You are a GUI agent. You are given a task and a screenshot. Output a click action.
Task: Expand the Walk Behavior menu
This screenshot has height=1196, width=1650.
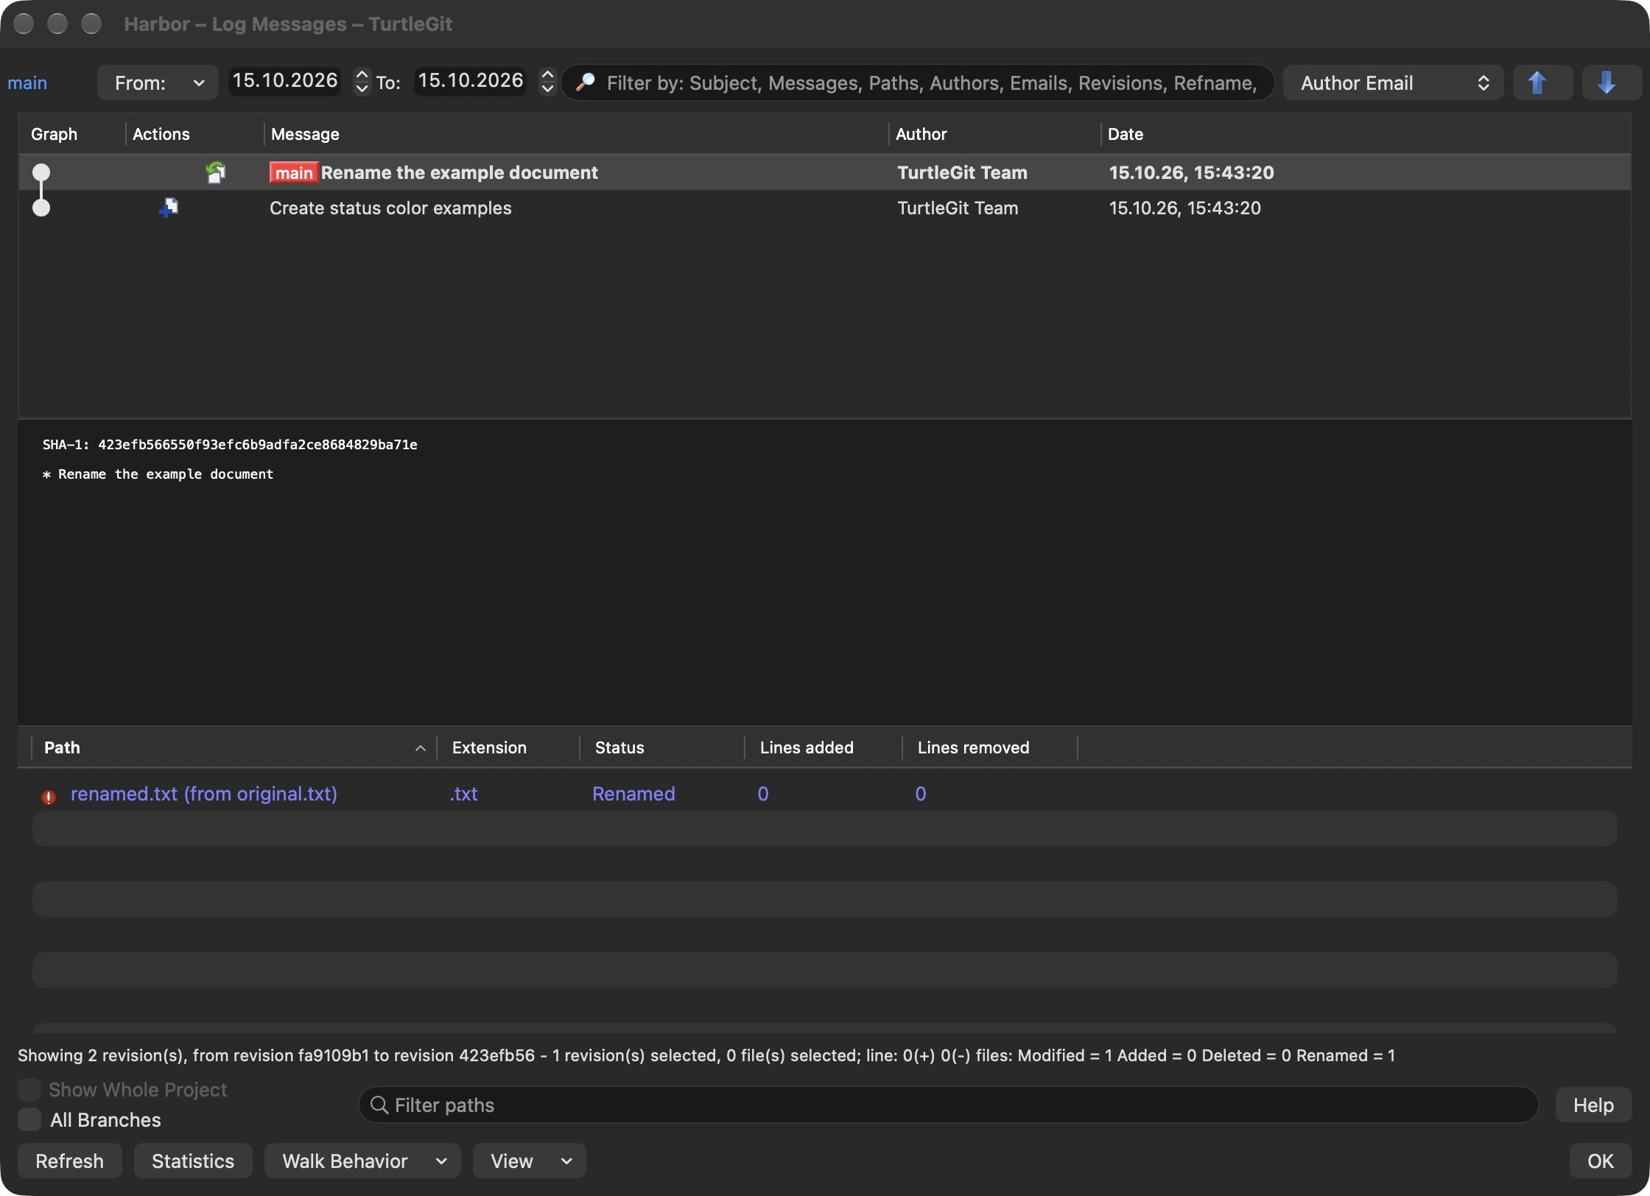click(x=362, y=1161)
